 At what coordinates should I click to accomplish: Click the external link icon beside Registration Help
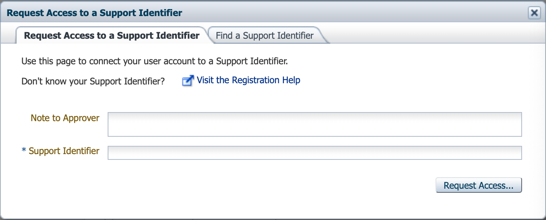click(188, 81)
